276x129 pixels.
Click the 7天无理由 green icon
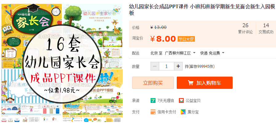[153, 101]
